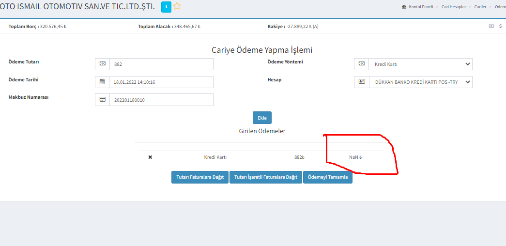This screenshot has width=506, height=246.
Task: Focus the Ödeme Tutarı amount field
Action: [161, 64]
